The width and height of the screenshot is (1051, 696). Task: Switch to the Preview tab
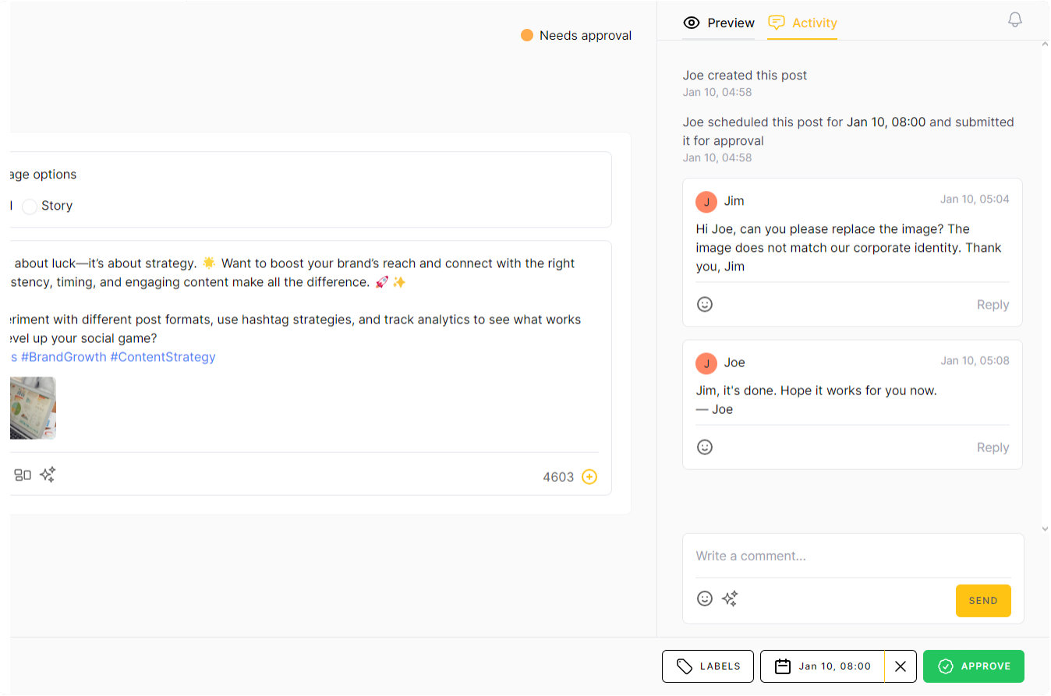719,23
